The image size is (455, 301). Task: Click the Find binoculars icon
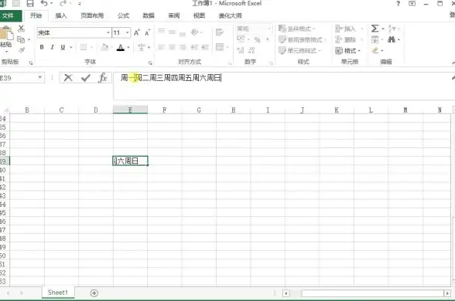click(x=392, y=39)
